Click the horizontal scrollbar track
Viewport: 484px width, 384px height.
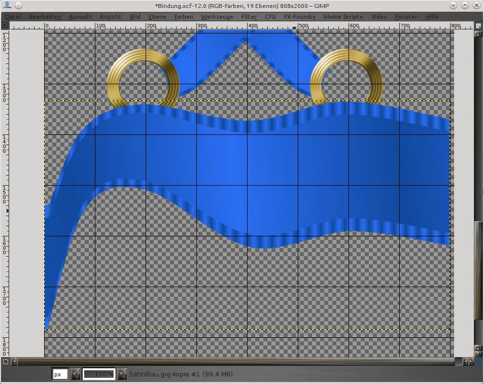[233, 362]
